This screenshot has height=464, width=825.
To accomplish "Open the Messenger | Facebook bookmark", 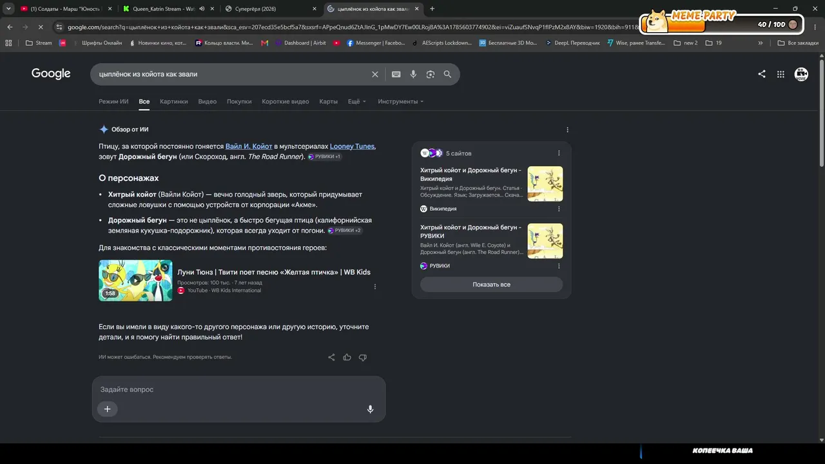I will (376, 43).
